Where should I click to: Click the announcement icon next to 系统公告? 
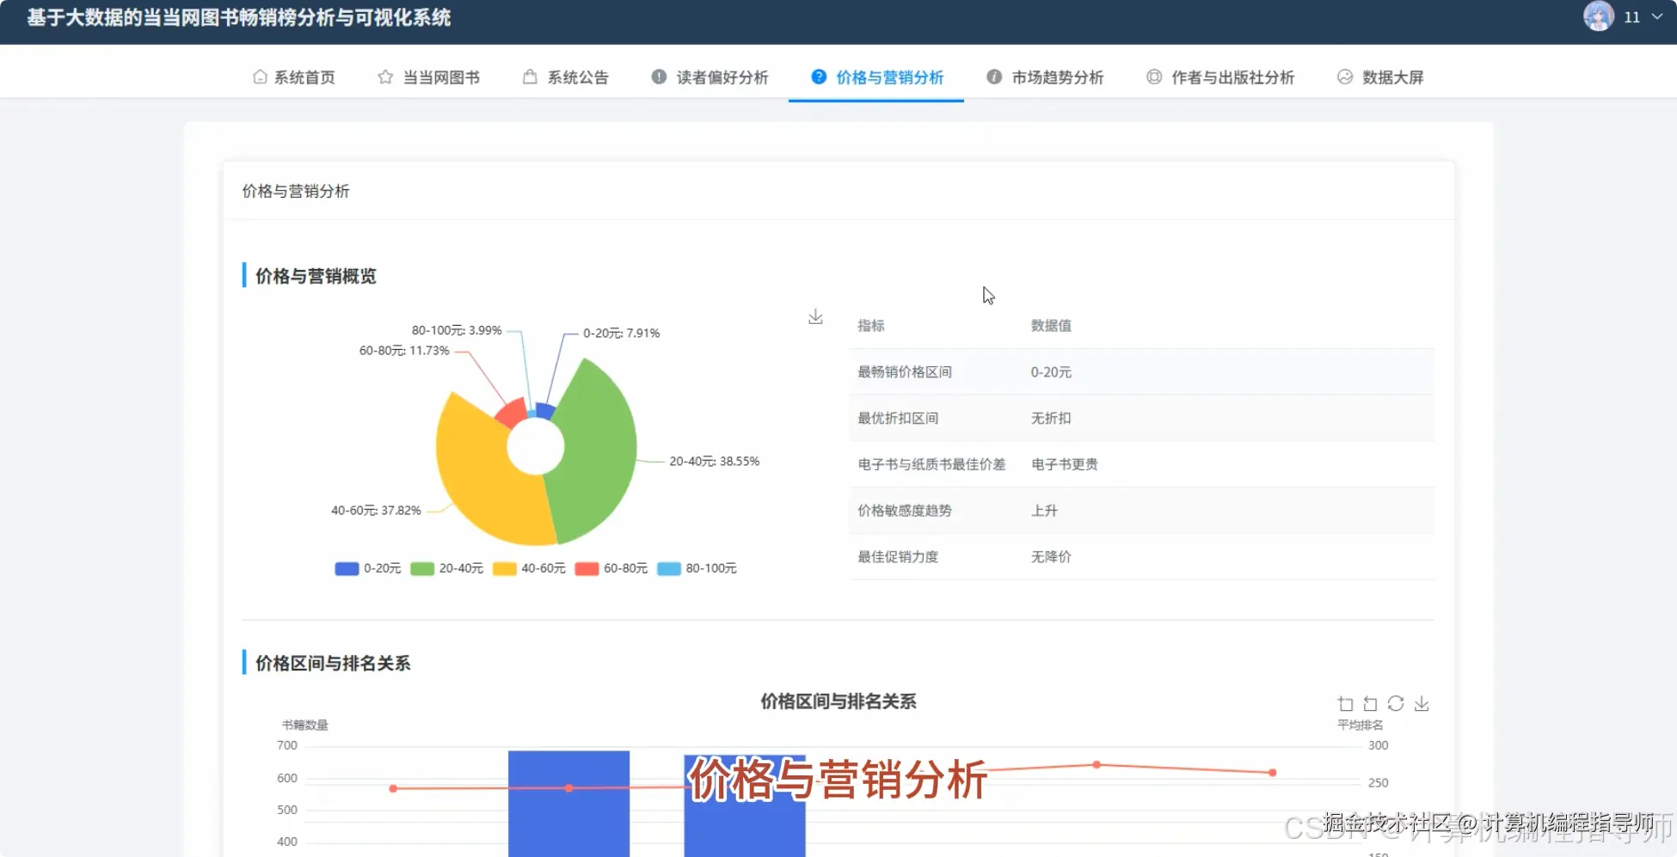coord(529,77)
